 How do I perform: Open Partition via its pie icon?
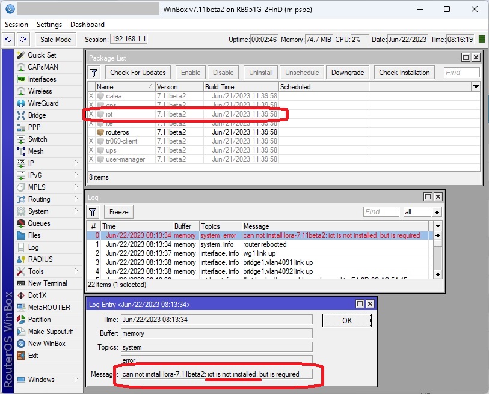21,320
